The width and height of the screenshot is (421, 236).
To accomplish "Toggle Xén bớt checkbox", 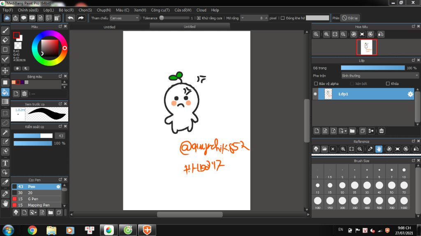I will click(x=352, y=84).
